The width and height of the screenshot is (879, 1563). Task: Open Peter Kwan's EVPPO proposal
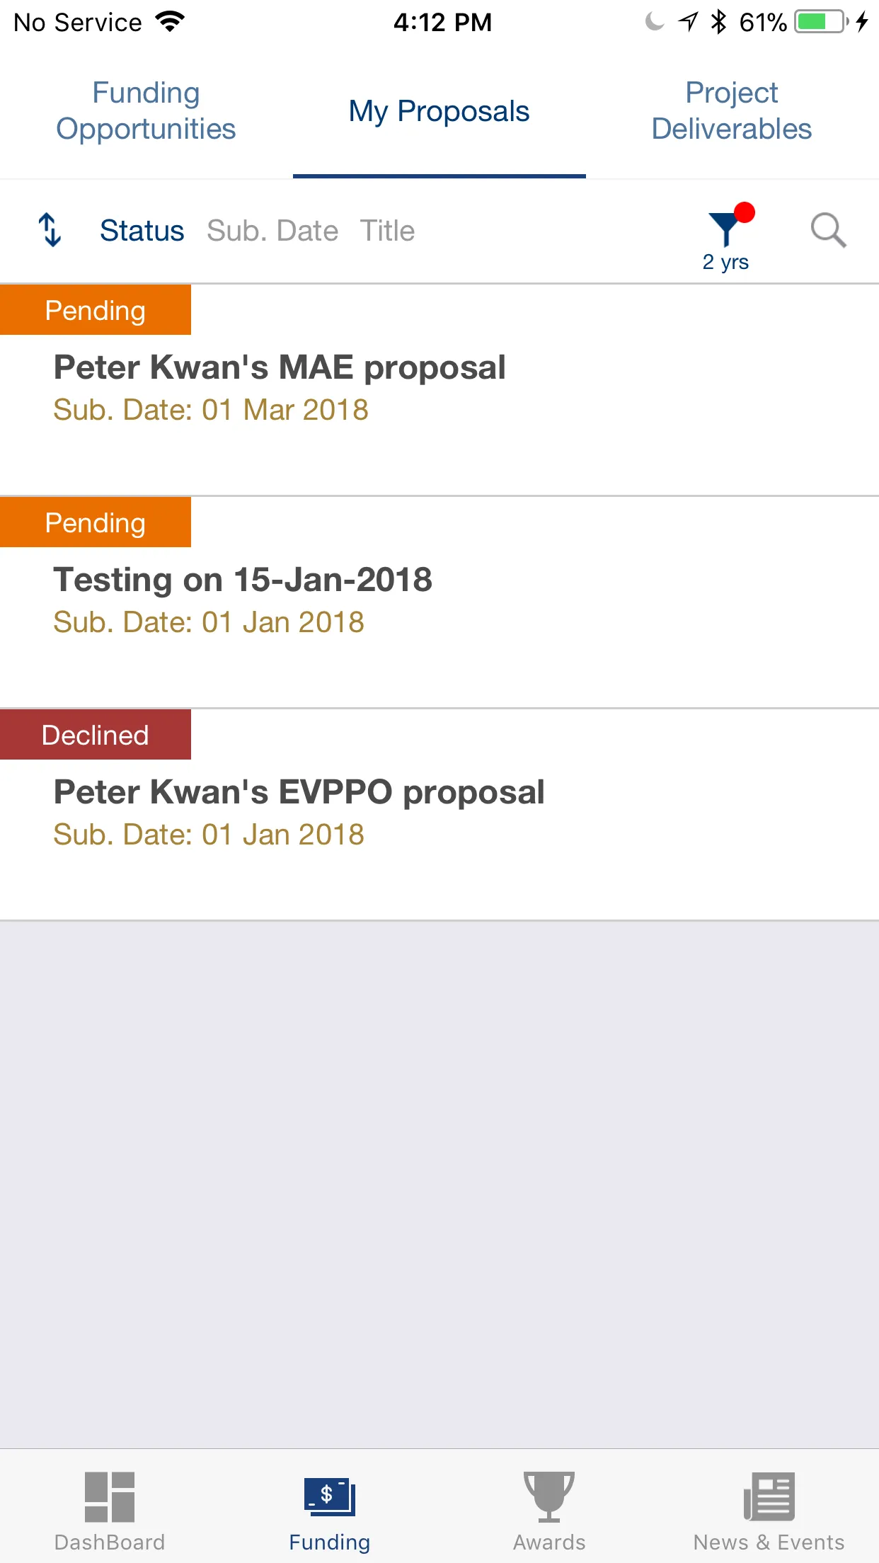click(439, 815)
